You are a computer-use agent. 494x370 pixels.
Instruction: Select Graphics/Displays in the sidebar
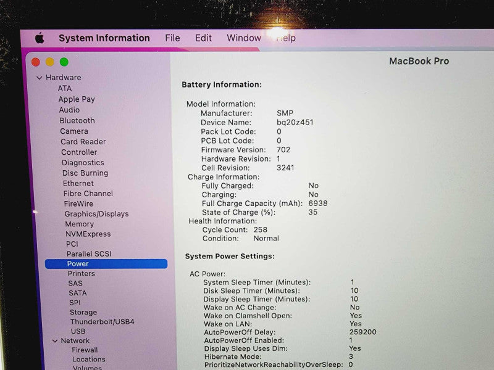(x=97, y=214)
